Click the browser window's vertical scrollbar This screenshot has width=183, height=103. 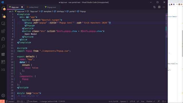182,43
